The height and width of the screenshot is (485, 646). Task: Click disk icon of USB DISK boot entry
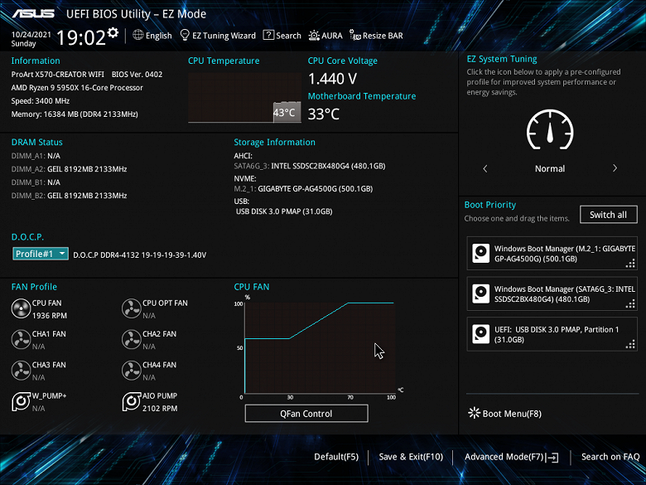coord(481,334)
